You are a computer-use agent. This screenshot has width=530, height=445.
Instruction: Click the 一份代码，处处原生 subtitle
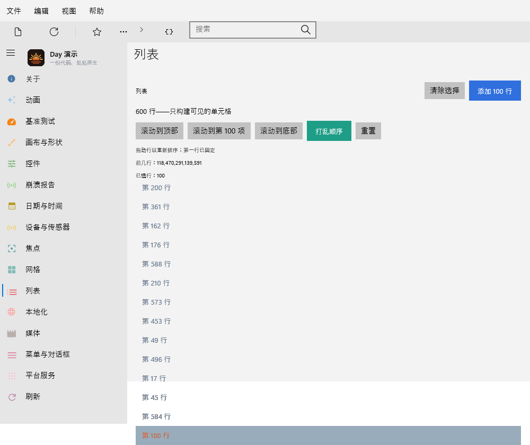[x=73, y=63]
